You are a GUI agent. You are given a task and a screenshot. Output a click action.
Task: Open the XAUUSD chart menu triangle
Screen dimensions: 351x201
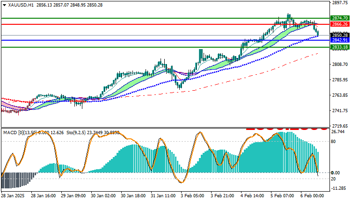(x=4, y=5)
